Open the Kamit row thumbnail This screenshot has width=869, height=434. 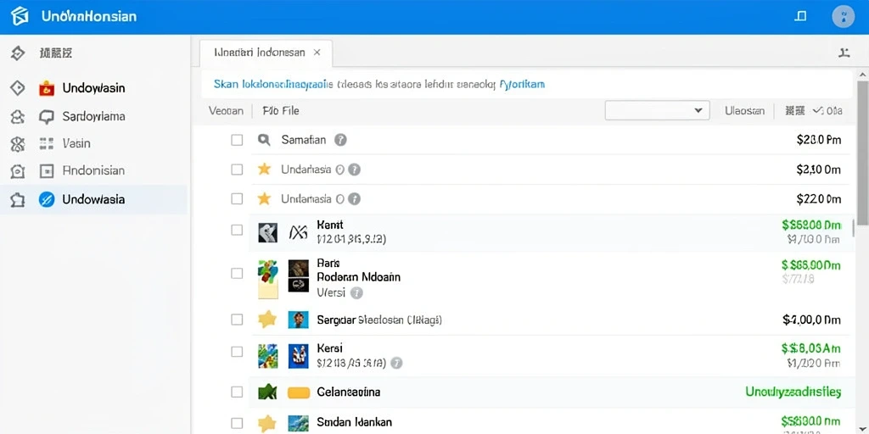267,233
